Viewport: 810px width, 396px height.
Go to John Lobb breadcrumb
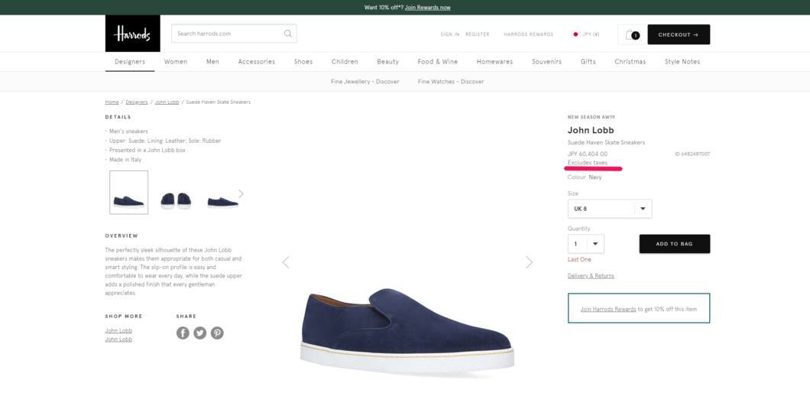pos(167,102)
